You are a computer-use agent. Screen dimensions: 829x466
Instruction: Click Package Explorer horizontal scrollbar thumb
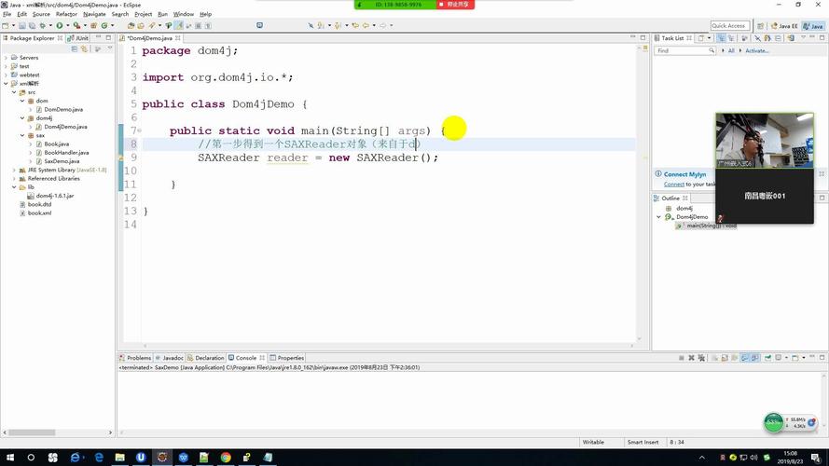(32, 432)
